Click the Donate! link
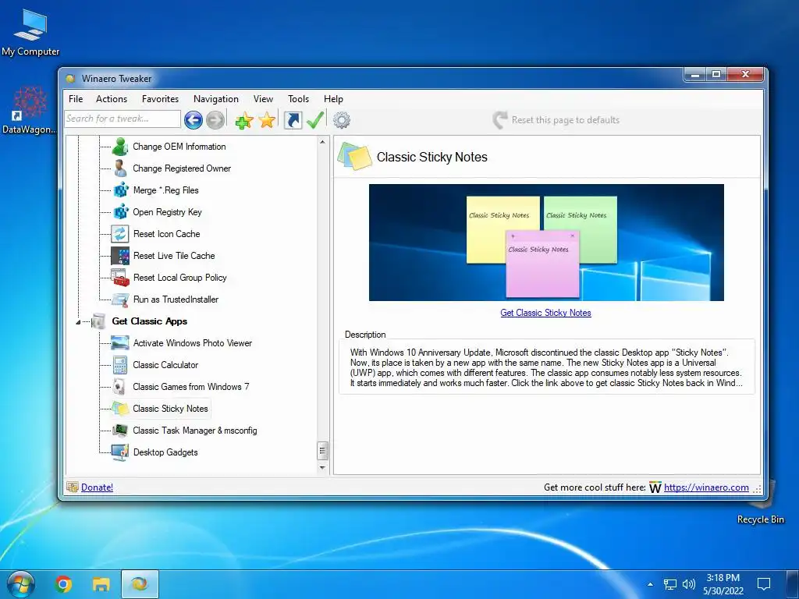Screen dimensions: 799x599 97,487
